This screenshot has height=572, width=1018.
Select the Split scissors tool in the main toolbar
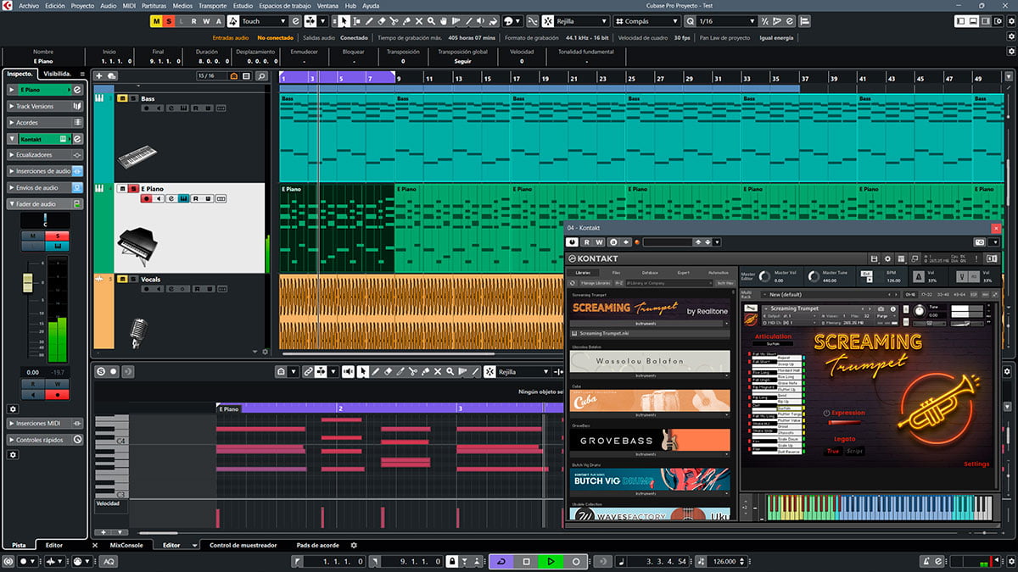[x=394, y=20]
